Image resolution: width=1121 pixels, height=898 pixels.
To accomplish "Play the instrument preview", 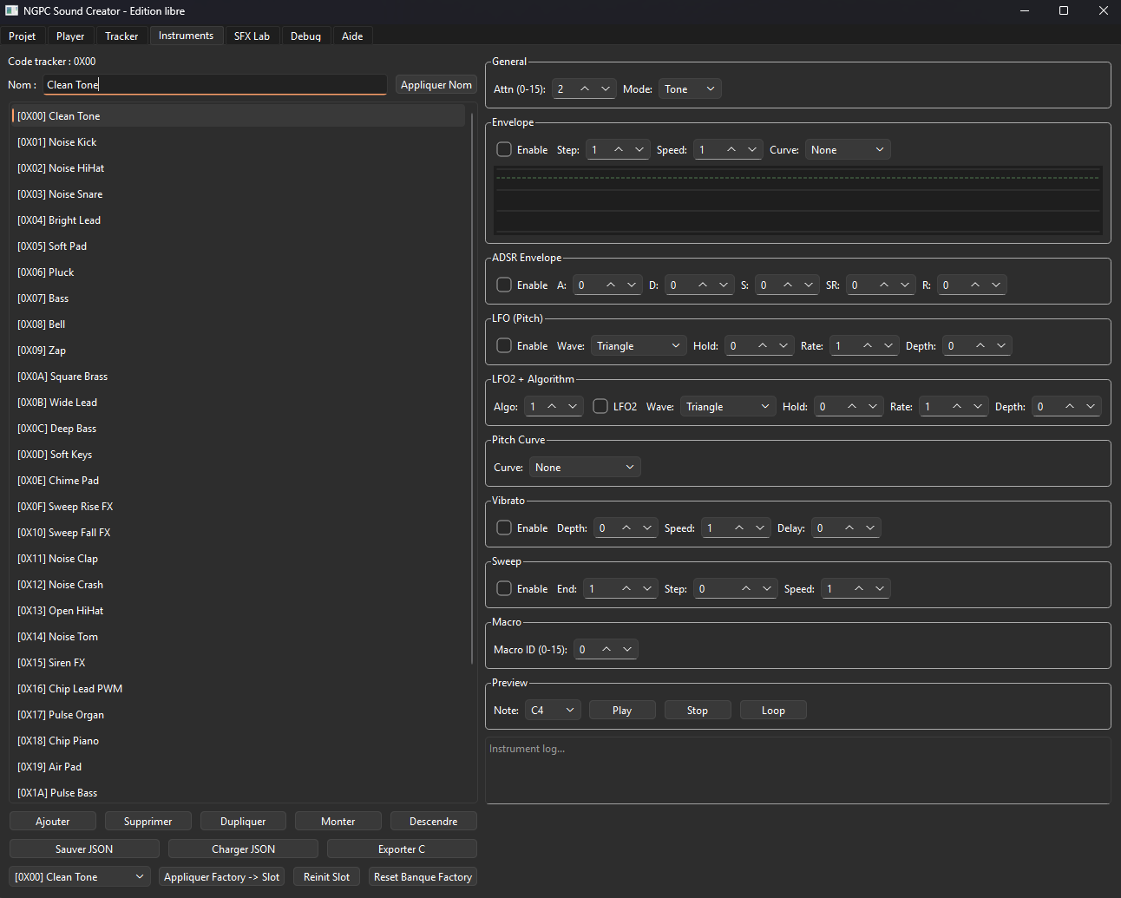I will coord(622,711).
